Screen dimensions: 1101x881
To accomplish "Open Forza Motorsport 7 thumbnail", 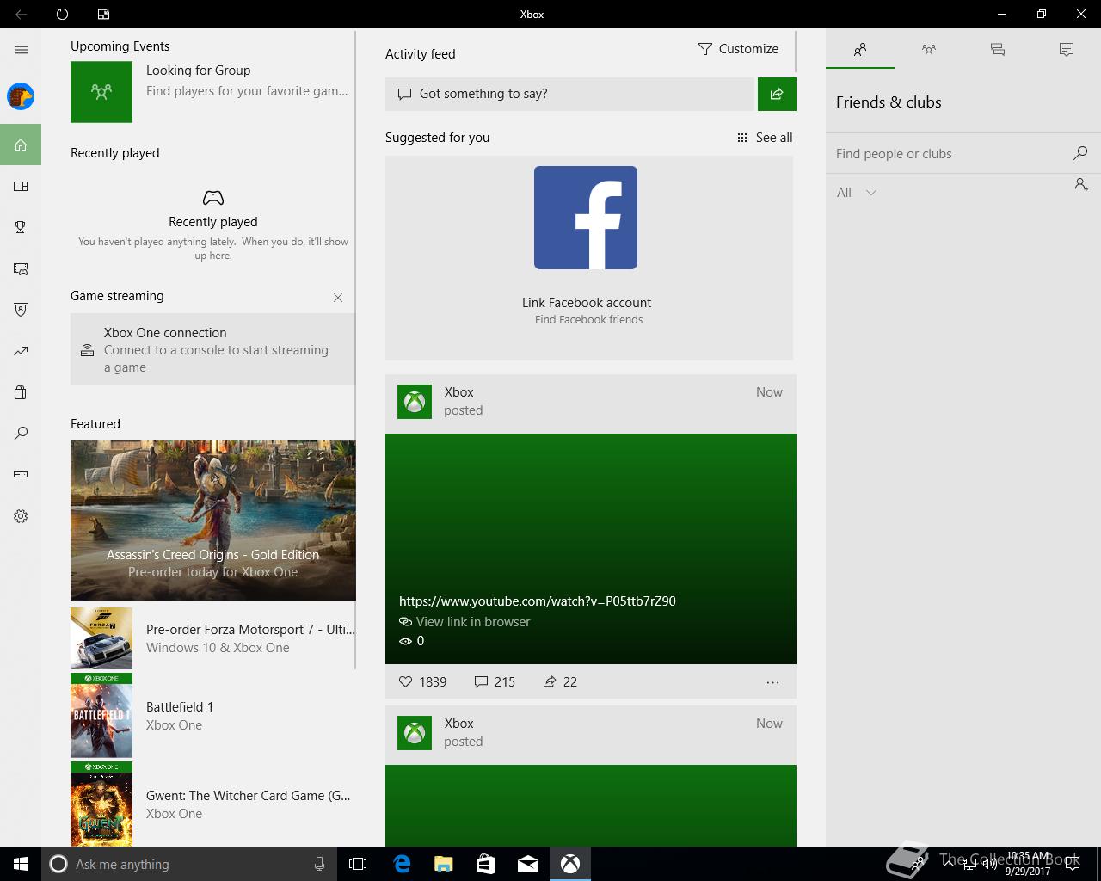I will 101,638.
